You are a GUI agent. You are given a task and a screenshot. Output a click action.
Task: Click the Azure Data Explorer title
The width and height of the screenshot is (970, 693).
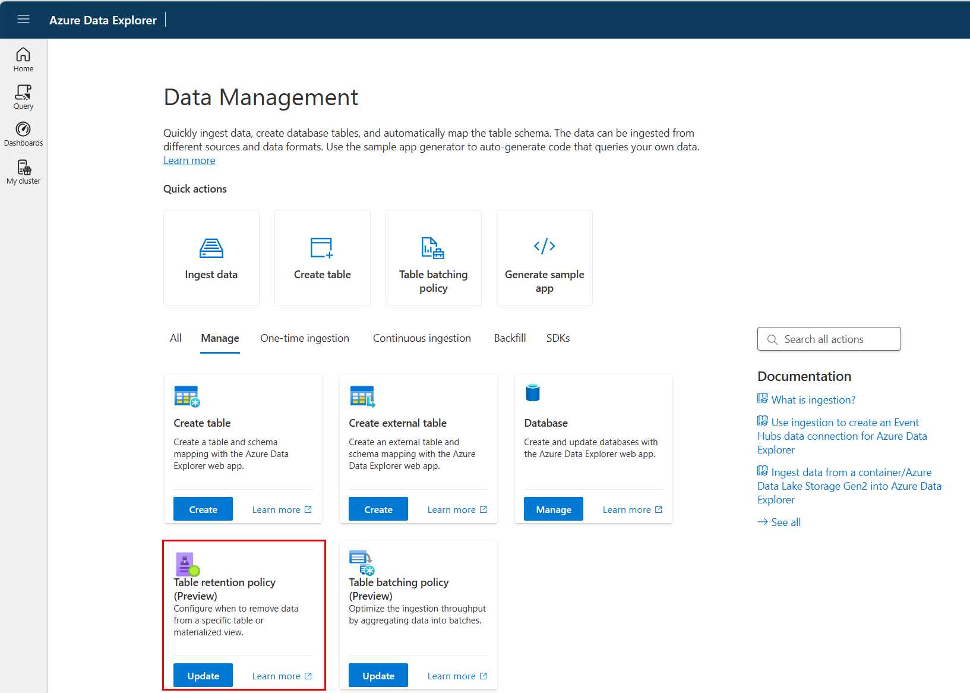[x=103, y=20]
